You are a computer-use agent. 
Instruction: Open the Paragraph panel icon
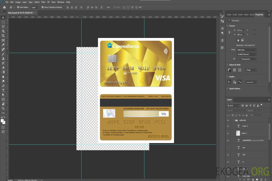pos(222,33)
